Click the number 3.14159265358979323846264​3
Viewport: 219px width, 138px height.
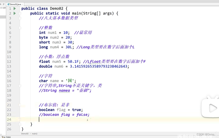(x=99, y=66)
